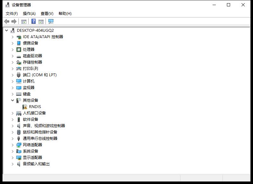This screenshot has width=253, height=184.
Task: Toggle the show/hide action pane icon
Action: (41, 21)
